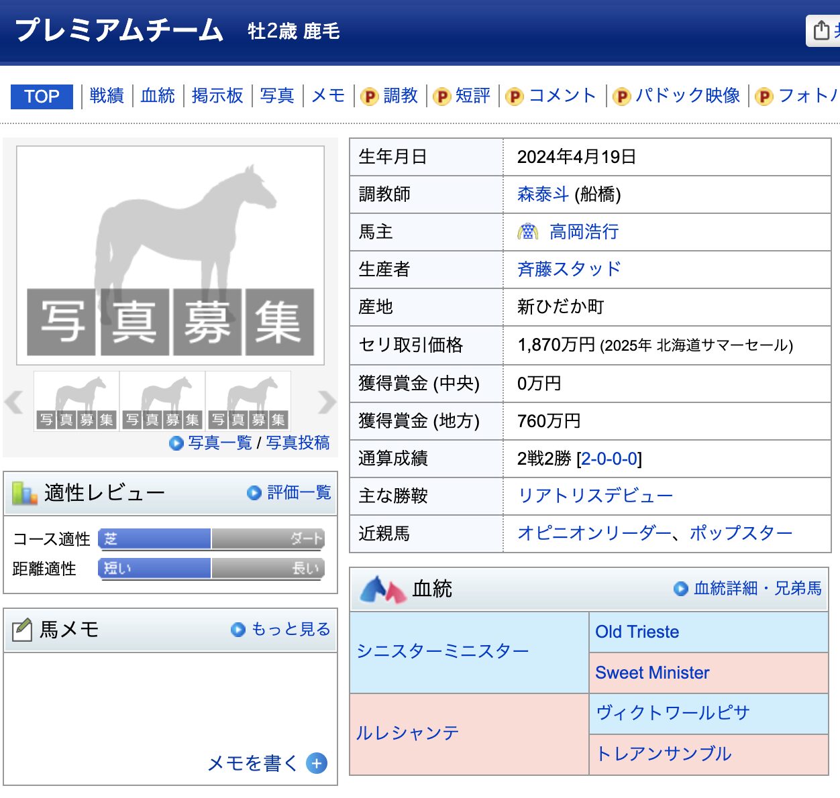840x798 pixels.
Task: Click the 距離適性 short-long rating bar
Action: tap(211, 569)
